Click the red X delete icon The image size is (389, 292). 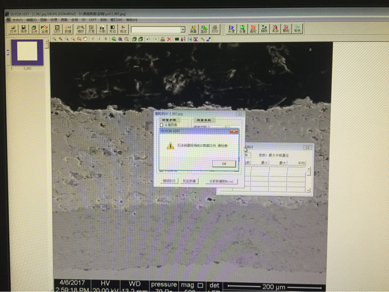(x=169, y=39)
